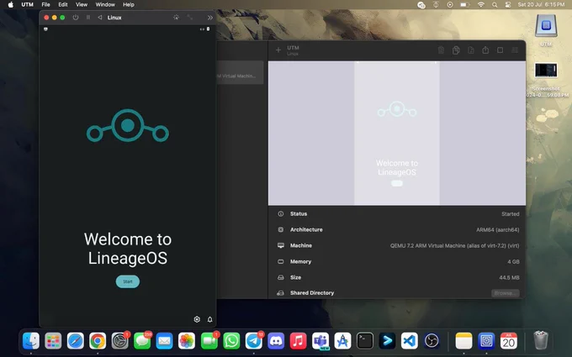Click the Status row showing Started
The image size is (572, 357).
point(397,214)
